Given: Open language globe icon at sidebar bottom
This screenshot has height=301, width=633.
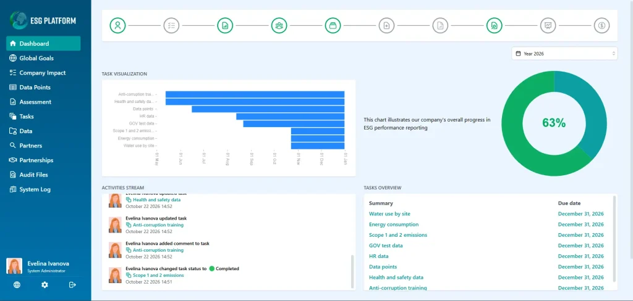Looking at the screenshot, I should tap(17, 285).
